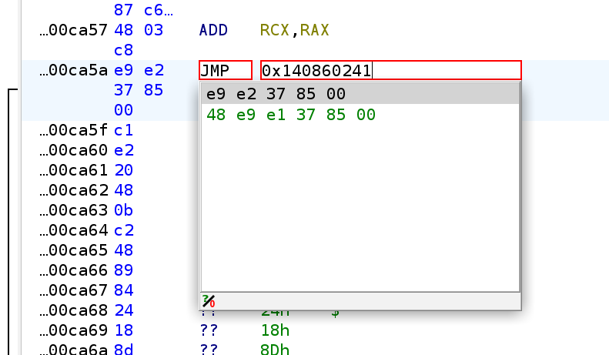609x355 pixels.
Task: Click the JMP mnemonic input field
Action: [225, 71]
